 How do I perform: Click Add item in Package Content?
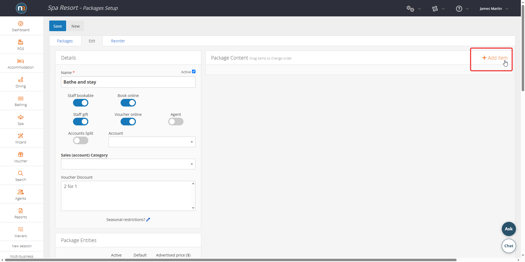click(495, 58)
